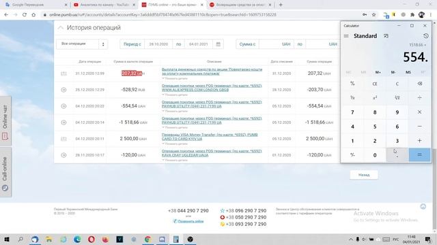Open the VISA Money Transfer operation link
The height and width of the screenshot is (245, 437).
(x=210, y=137)
